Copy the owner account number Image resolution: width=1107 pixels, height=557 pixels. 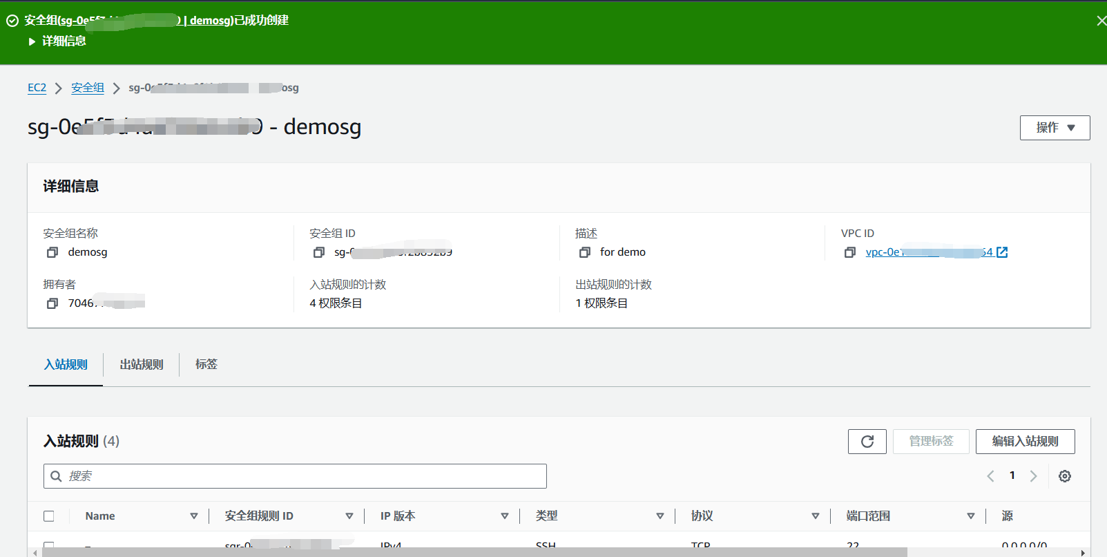52,303
